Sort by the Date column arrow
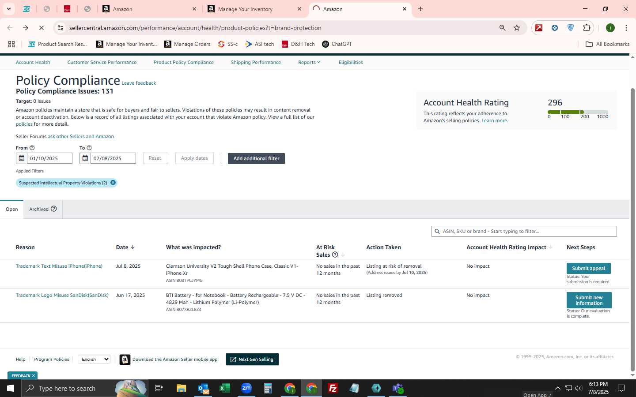This screenshot has width=636, height=397. tap(132, 247)
